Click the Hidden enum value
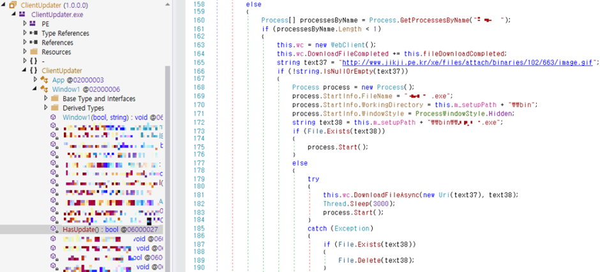Image resolution: width=600 pixels, height=272 pixels. pyautogui.click(x=500, y=114)
